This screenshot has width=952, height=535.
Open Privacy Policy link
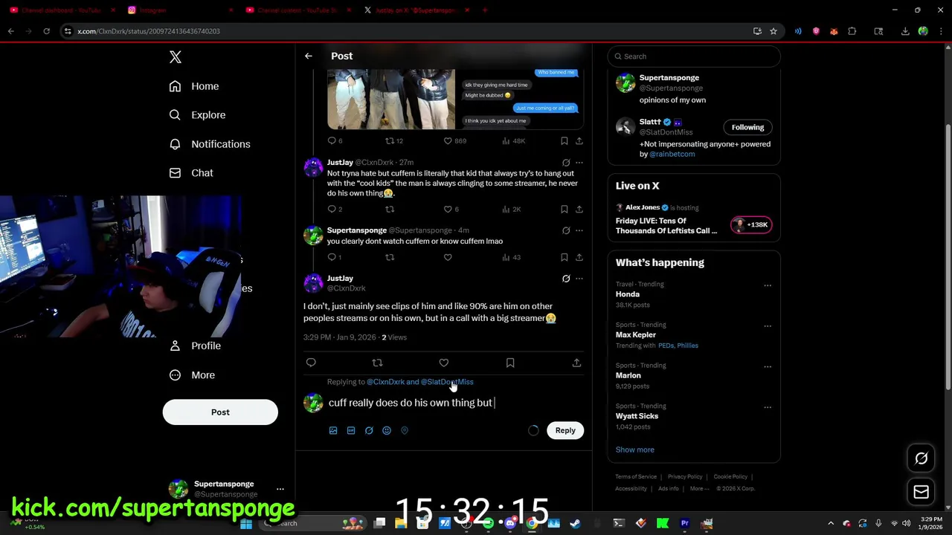pos(685,477)
